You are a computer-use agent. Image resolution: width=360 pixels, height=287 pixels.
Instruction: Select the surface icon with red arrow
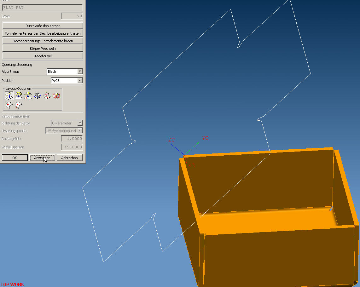(18, 105)
